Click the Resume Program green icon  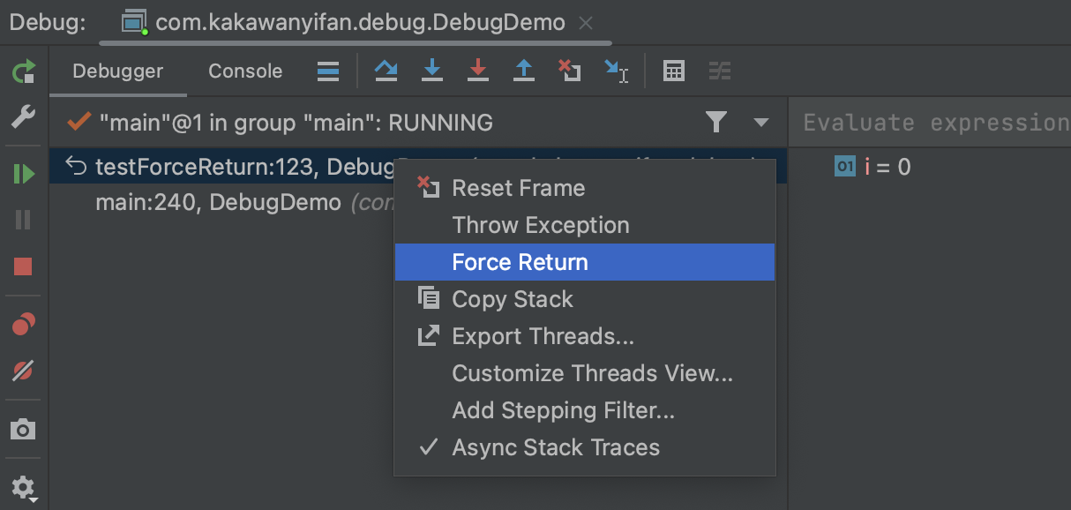(24, 174)
